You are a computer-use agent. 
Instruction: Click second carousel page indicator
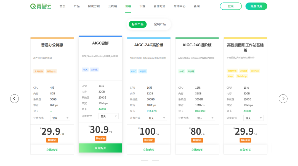pos(155,160)
